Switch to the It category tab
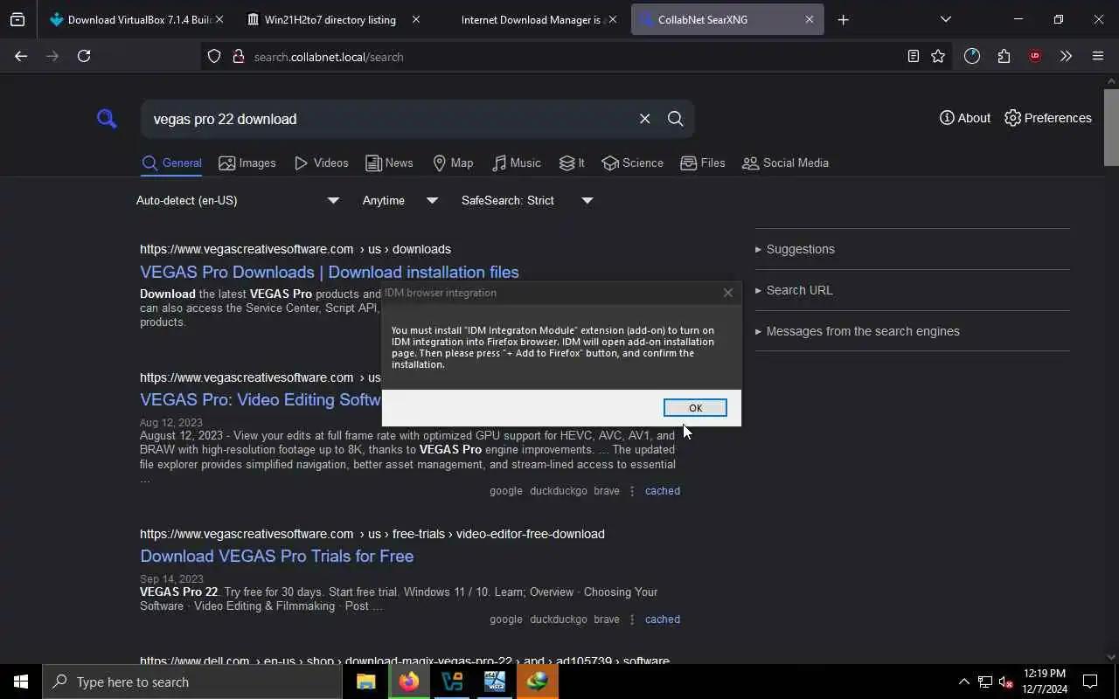The image size is (1119, 699). tap(573, 163)
